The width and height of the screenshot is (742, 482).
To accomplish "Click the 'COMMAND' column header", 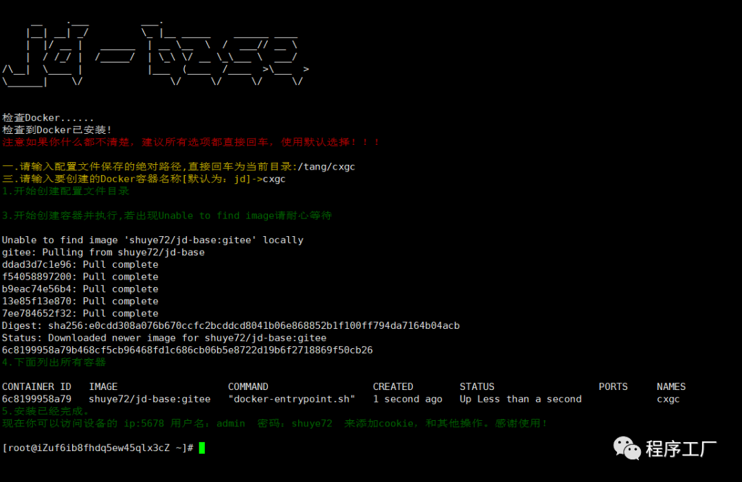I will click(248, 387).
